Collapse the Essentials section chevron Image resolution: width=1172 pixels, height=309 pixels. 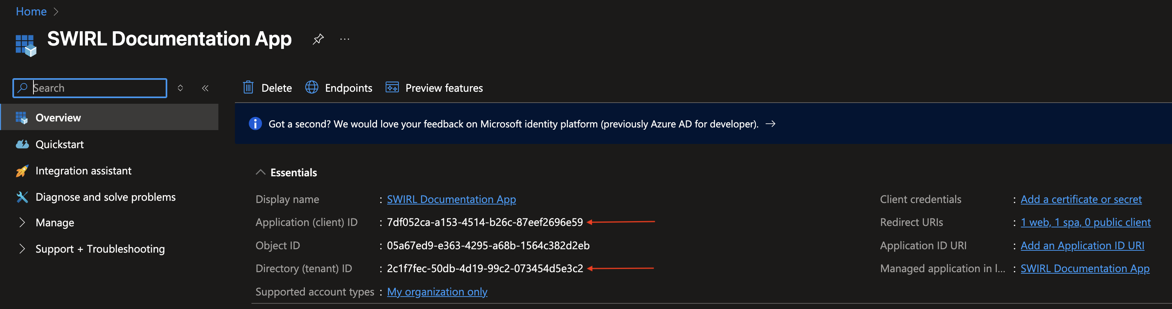260,173
